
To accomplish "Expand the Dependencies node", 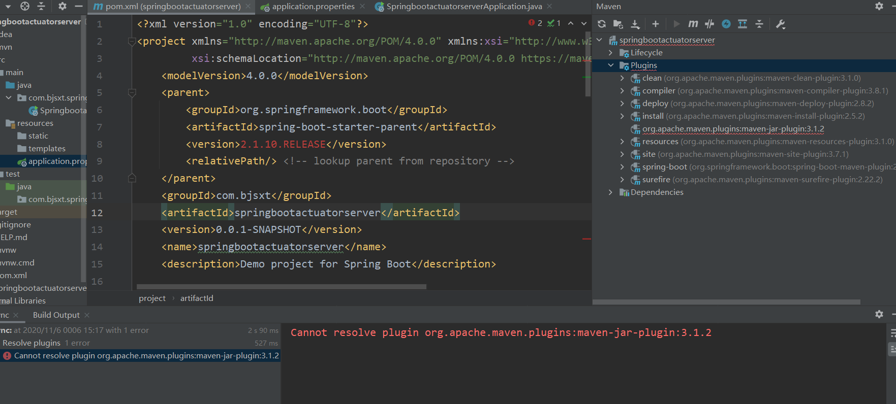I will pyautogui.click(x=611, y=192).
